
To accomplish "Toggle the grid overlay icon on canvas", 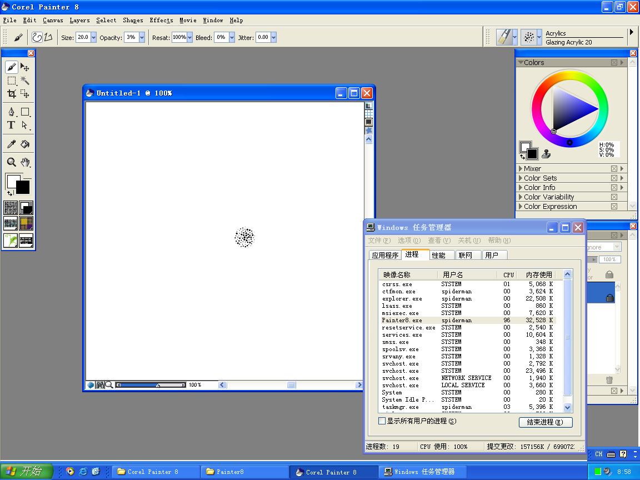I will pos(368,113).
